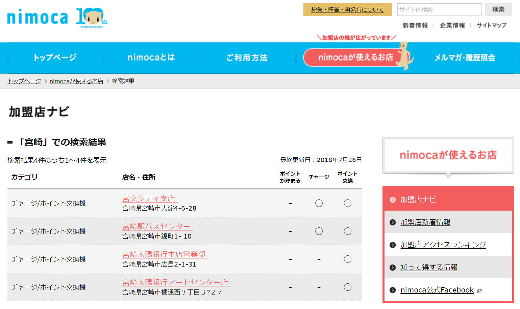Go to nimocaが使えるお店 in the breadcrumb
Viewport: 520px width, 309px height.
click(76, 81)
